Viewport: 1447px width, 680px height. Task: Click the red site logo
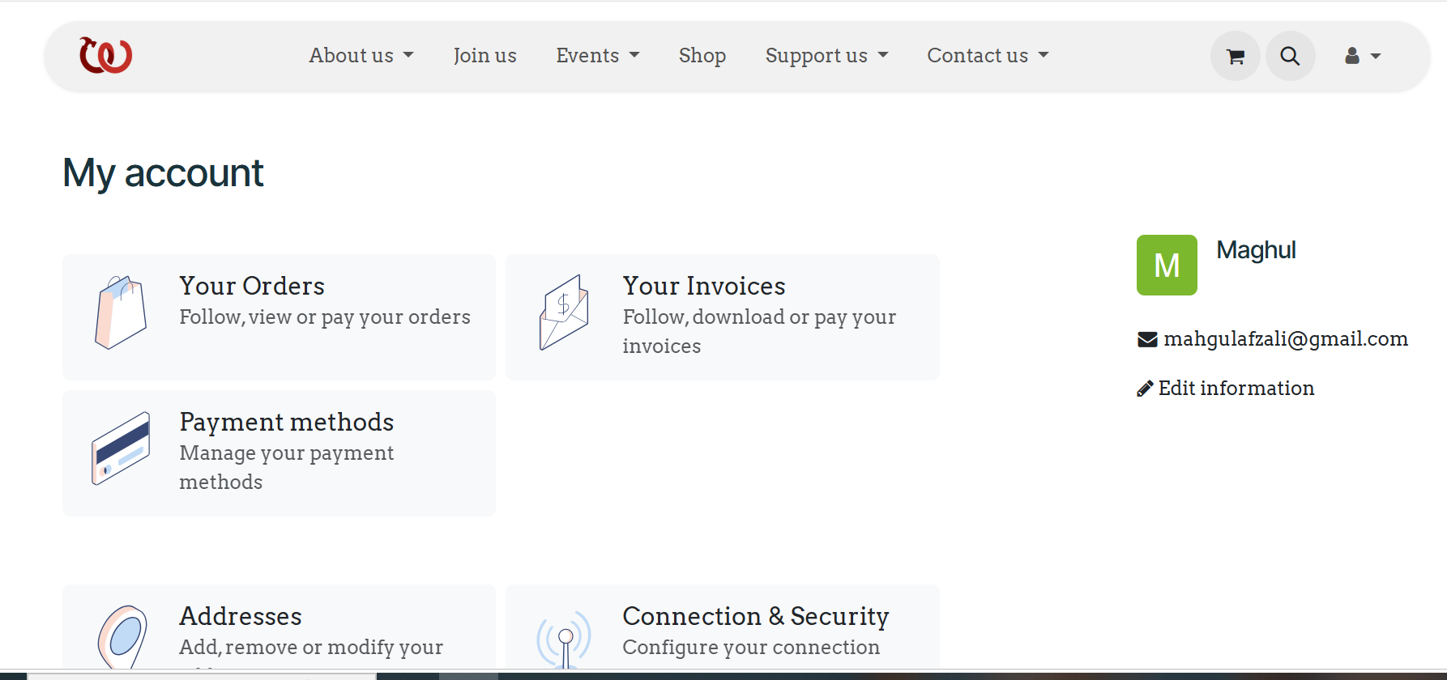tap(105, 55)
